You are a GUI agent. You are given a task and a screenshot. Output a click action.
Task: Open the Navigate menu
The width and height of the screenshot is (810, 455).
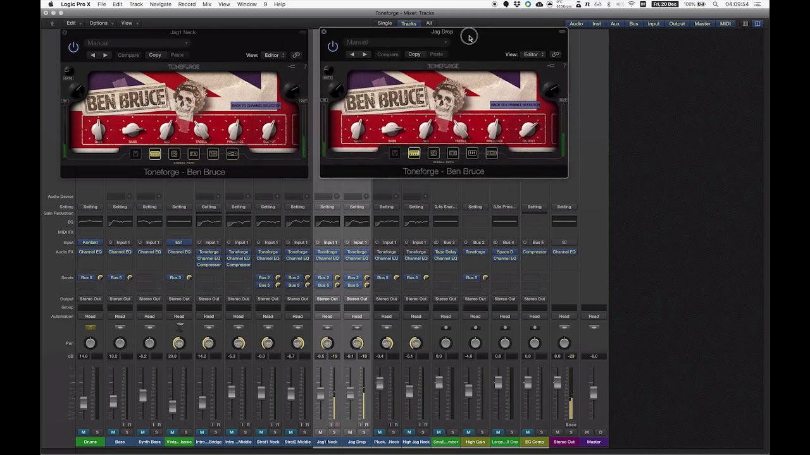click(161, 4)
